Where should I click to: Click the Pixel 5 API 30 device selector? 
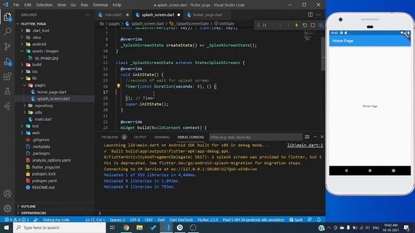click(254, 219)
